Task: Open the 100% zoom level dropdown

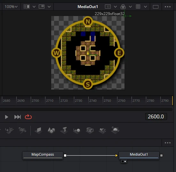Action: tap(11, 7)
